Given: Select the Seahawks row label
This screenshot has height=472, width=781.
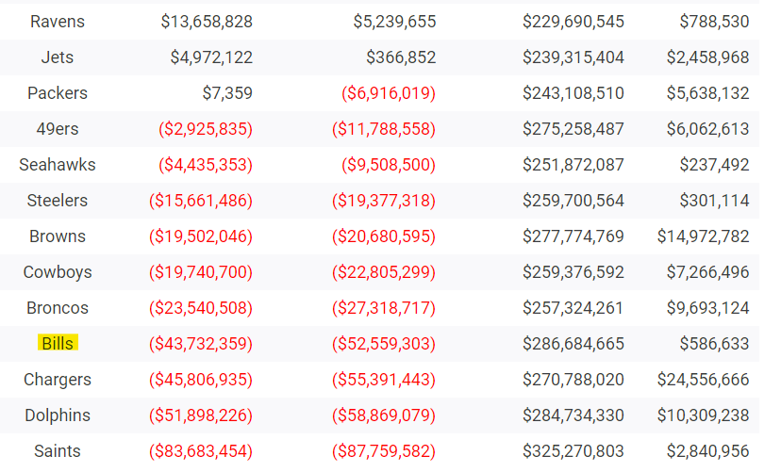Looking at the screenshot, I should [x=58, y=165].
